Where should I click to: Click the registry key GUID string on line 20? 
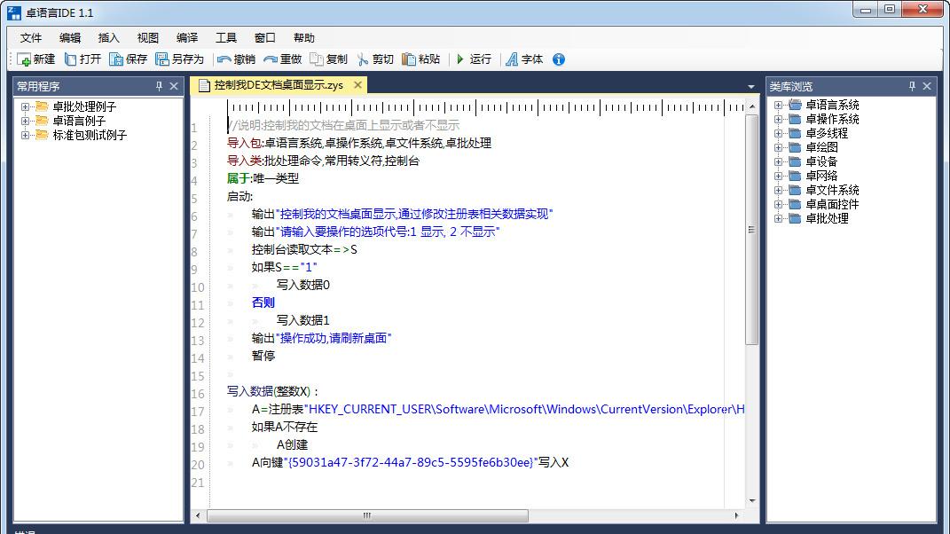click(x=411, y=462)
